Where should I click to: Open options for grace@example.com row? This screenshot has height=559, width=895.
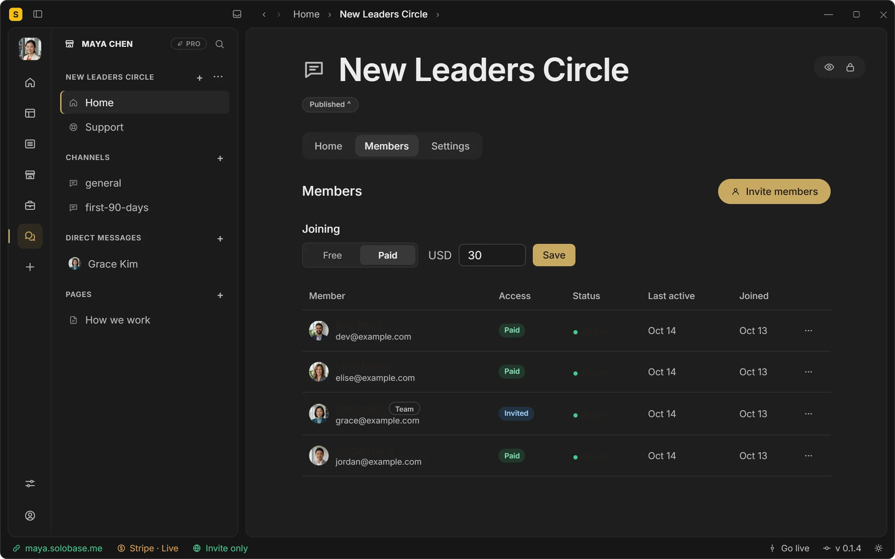[x=808, y=414]
